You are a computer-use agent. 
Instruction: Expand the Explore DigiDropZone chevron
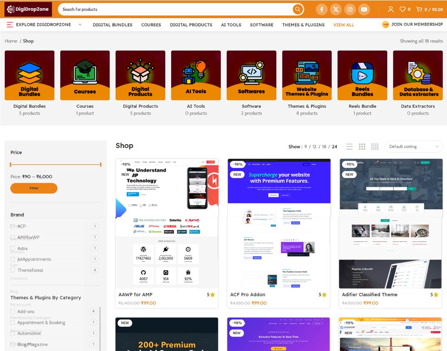click(x=80, y=24)
